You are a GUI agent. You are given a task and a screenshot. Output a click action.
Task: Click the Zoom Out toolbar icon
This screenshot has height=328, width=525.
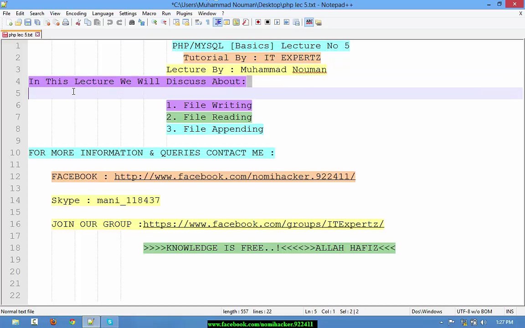tap(164, 22)
